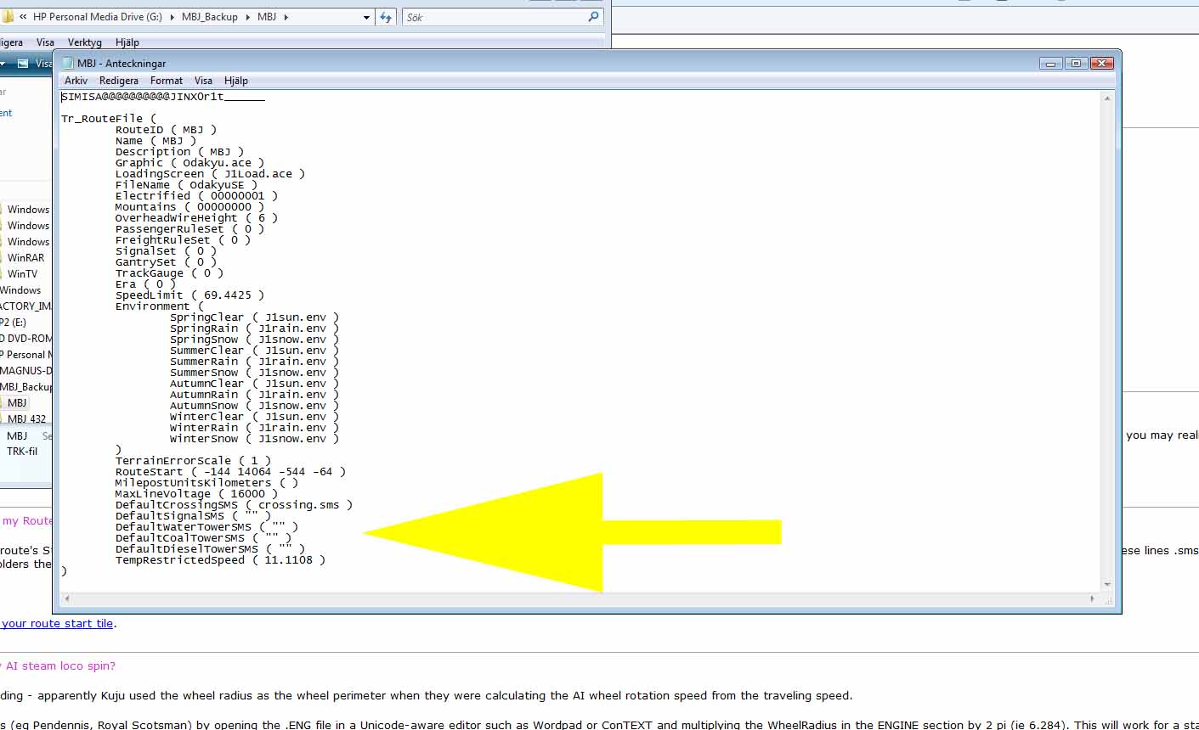The image size is (1199, 730).
Task: Maximize the MBJ Anteckningar window
Action: tap(1076, 64)
